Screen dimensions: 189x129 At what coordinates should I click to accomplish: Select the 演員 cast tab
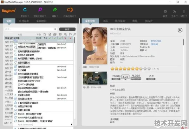coord(105,21)
